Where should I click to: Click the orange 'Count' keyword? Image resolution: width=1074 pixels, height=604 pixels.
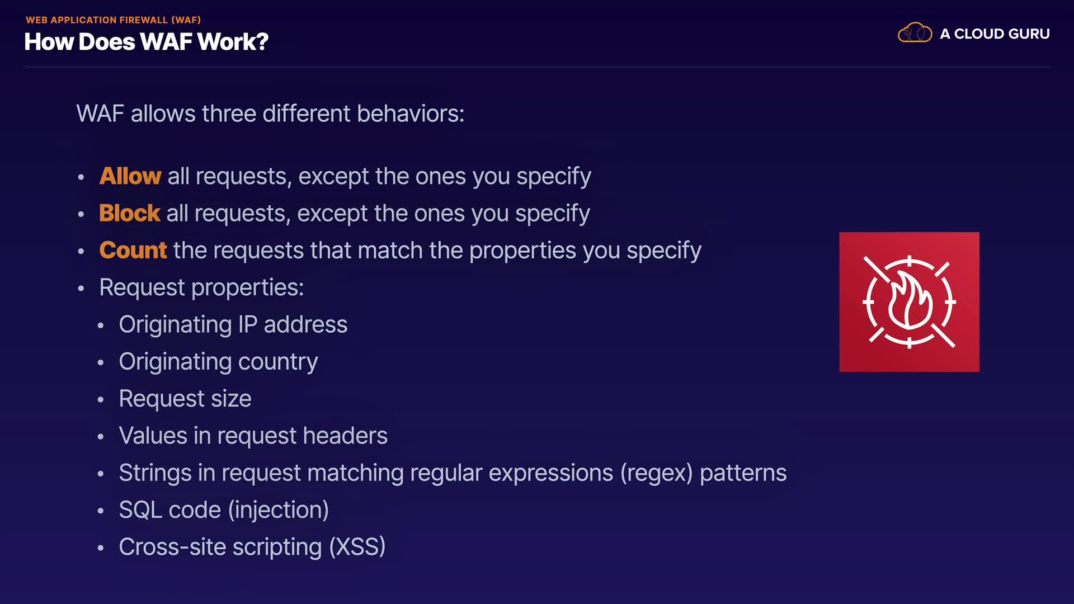[x=133, y=250]
